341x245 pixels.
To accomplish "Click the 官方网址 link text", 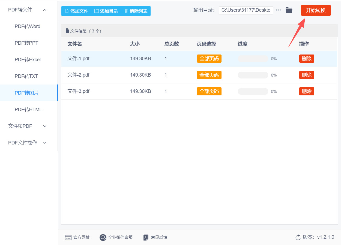I will tap(82, 237).
